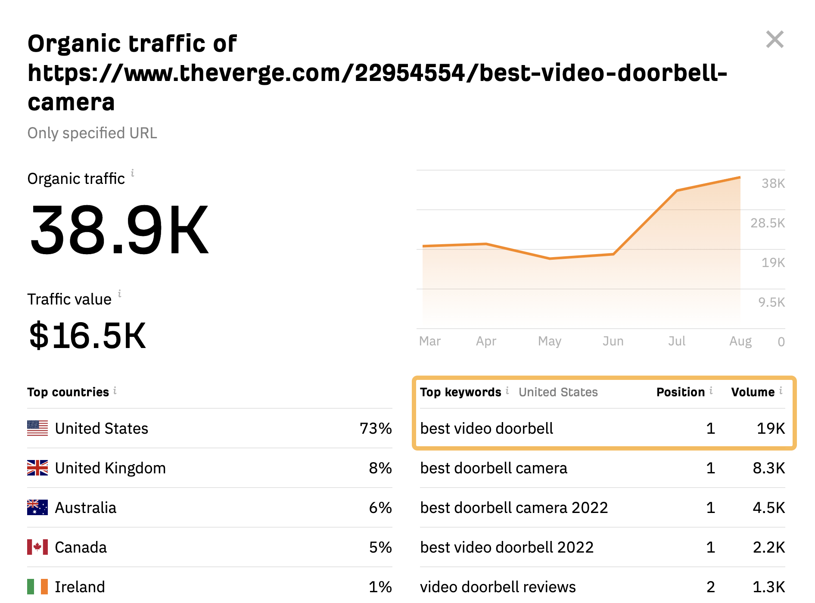Select the Canada flag icon
The width and height of the screenshot is (815, 603).
(37, 547)
